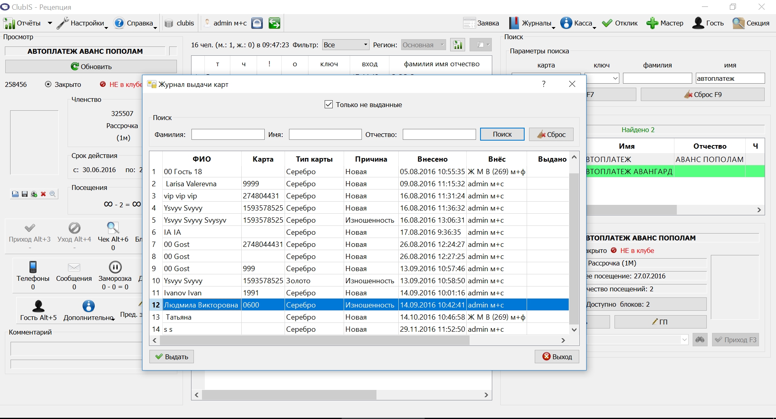Open the Секция search icon
776x419 pixels.
coord(738,23)
